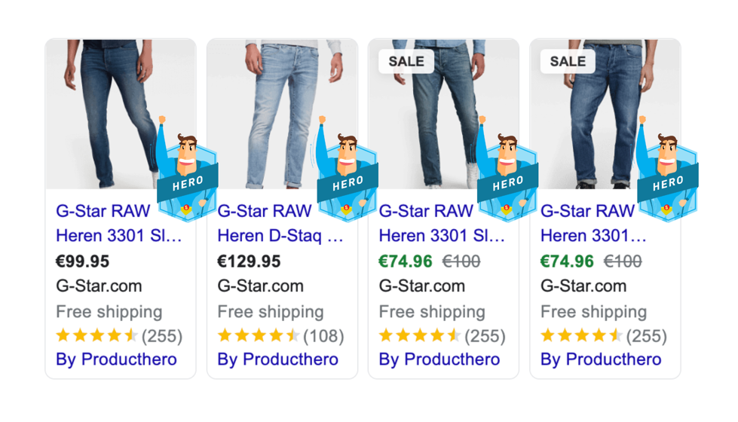
Task: Click By Producthero under the €129.95 listing
Action: [277, 359]
